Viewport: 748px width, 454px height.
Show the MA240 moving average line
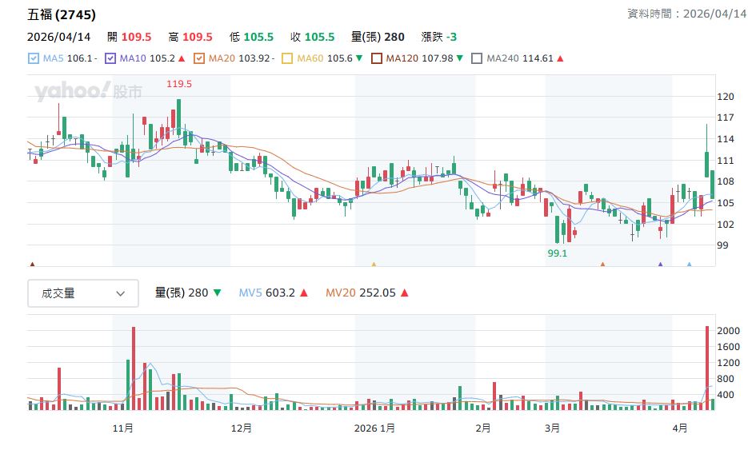(477, 58)
